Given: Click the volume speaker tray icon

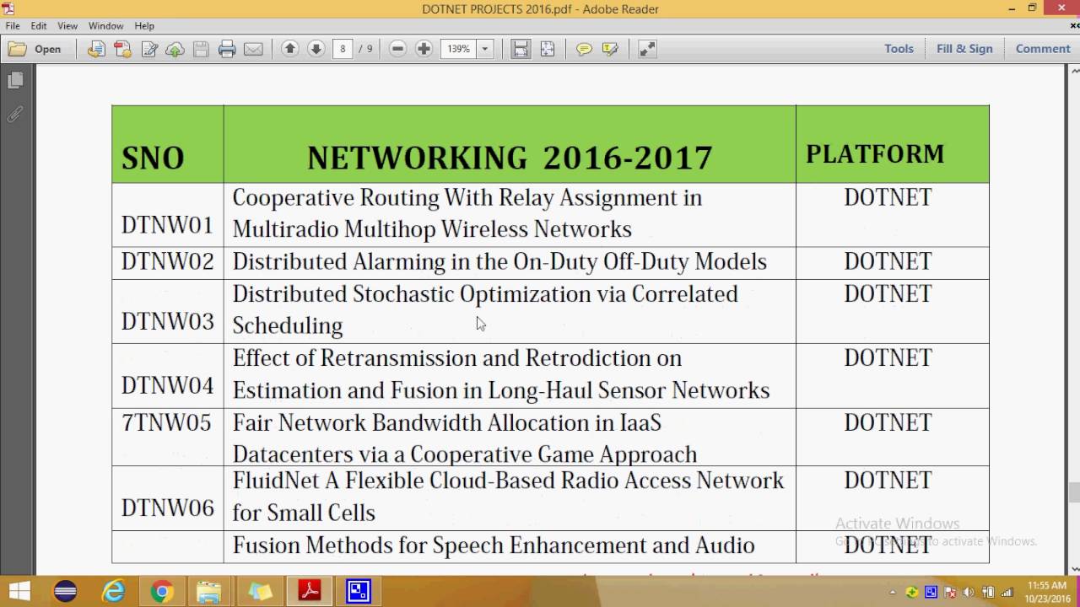Looking at the screenshot, I should (968, 593).
